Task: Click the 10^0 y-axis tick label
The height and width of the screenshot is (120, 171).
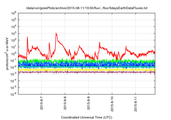Action: pos(14,54)
